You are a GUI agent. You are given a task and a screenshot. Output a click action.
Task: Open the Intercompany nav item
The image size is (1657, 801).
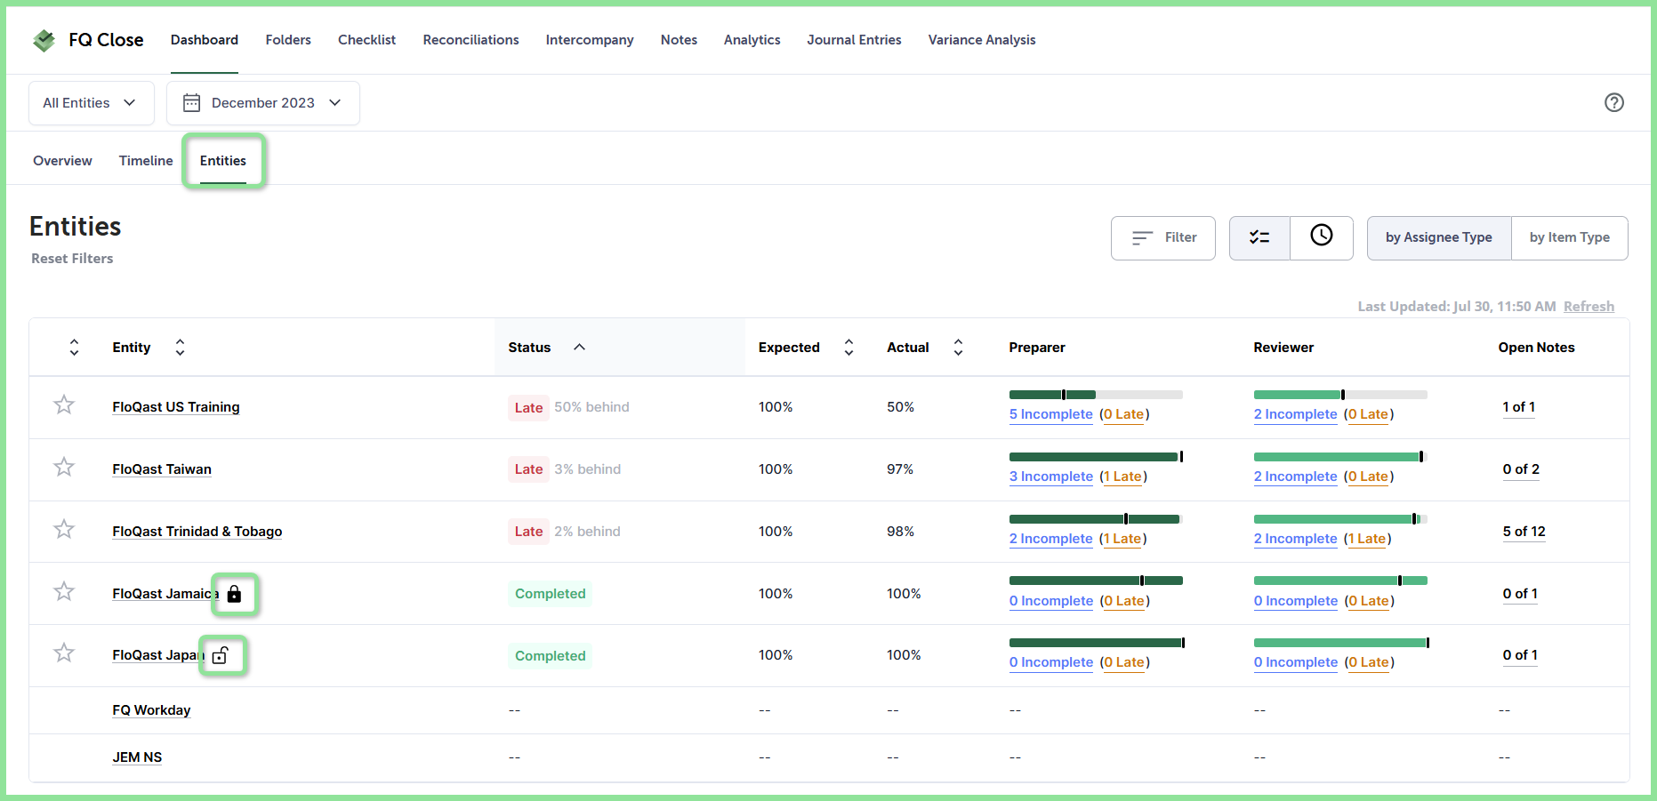pyautogui.click(x=590, y=40)
